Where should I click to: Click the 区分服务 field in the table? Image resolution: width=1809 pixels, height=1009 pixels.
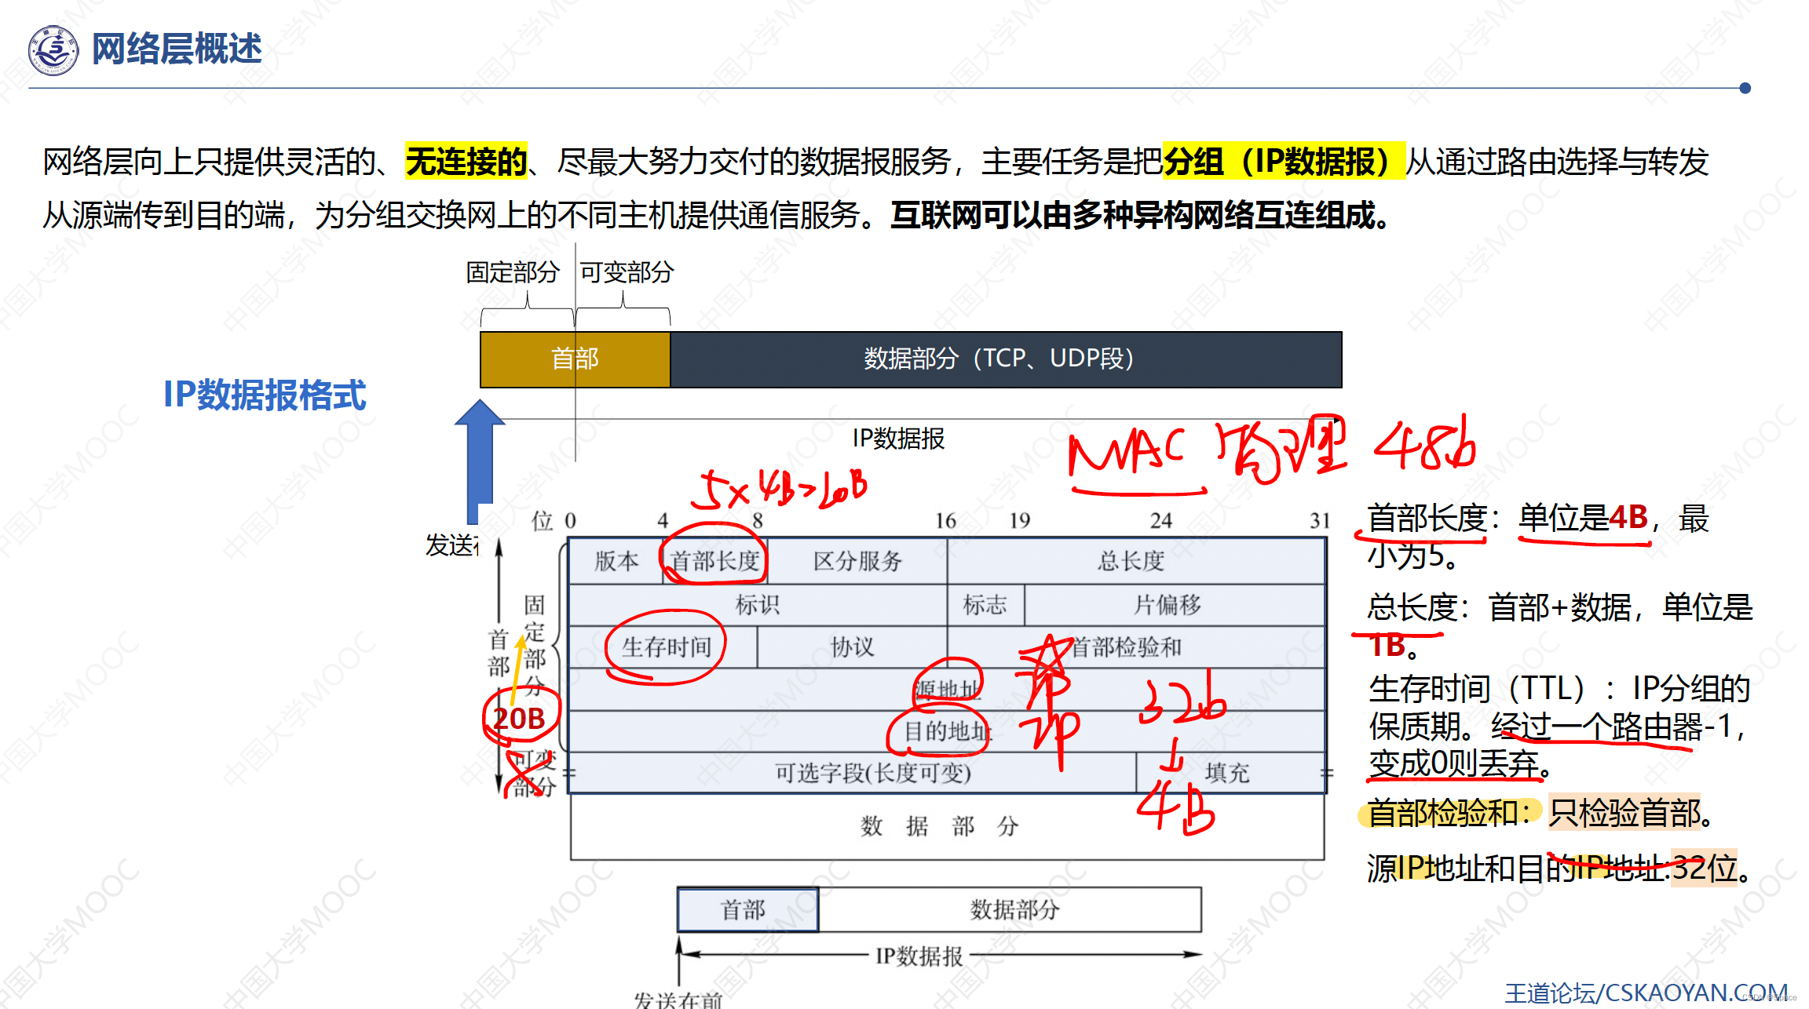[857, 561]
